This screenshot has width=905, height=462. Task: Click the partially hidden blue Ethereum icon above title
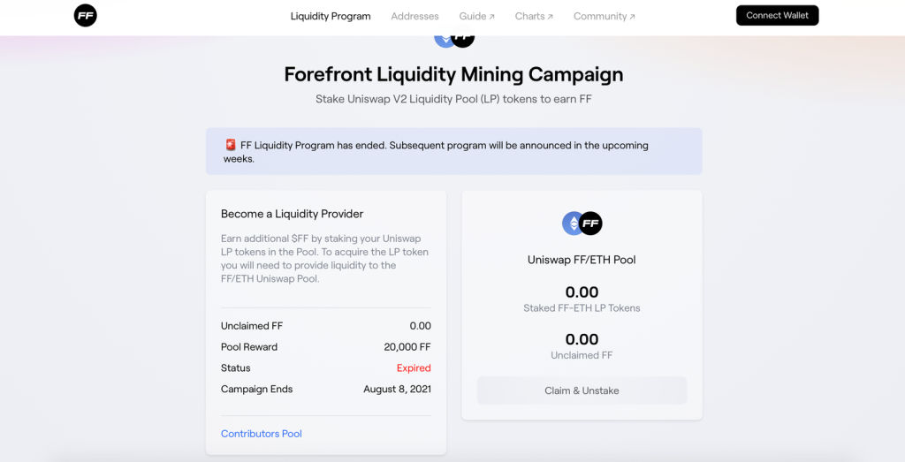[443, 39]
